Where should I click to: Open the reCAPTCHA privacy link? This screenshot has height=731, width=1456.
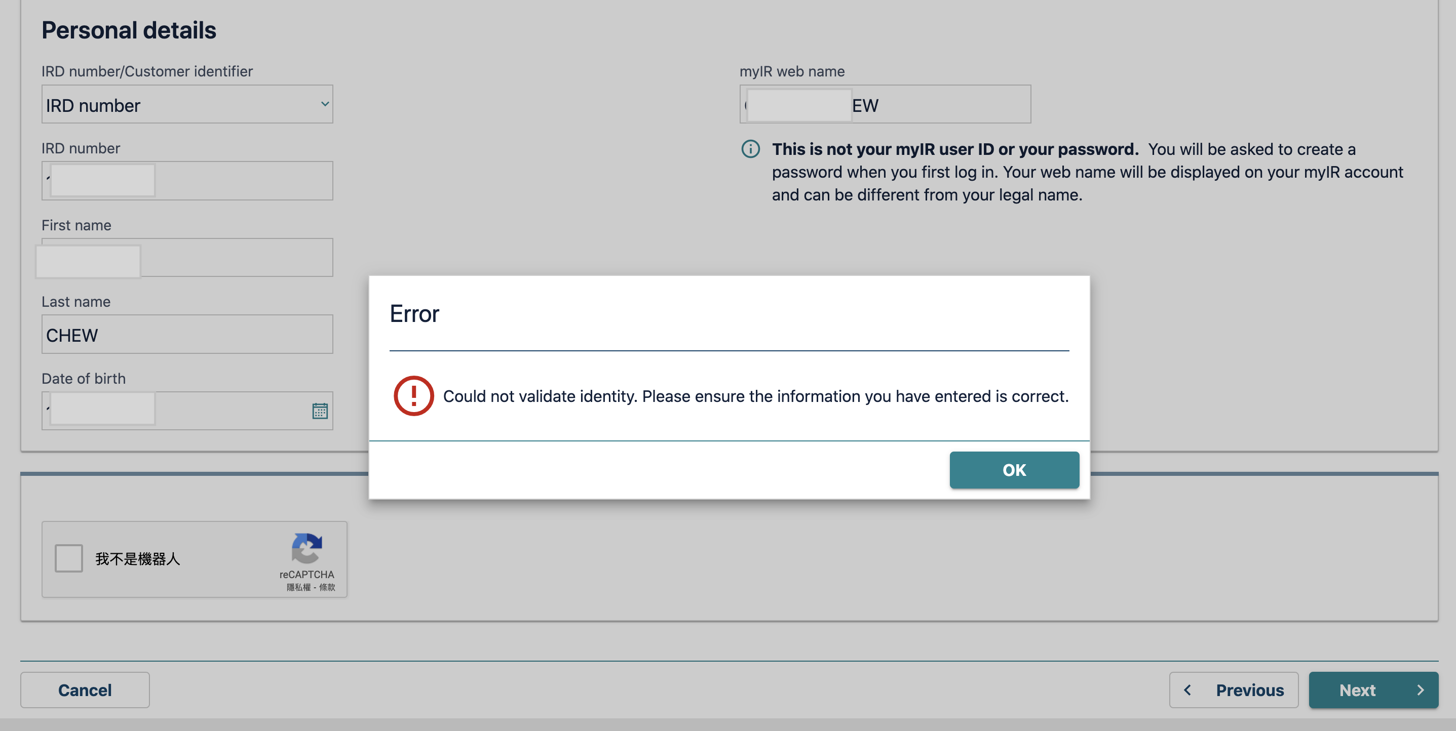[298, 588]
